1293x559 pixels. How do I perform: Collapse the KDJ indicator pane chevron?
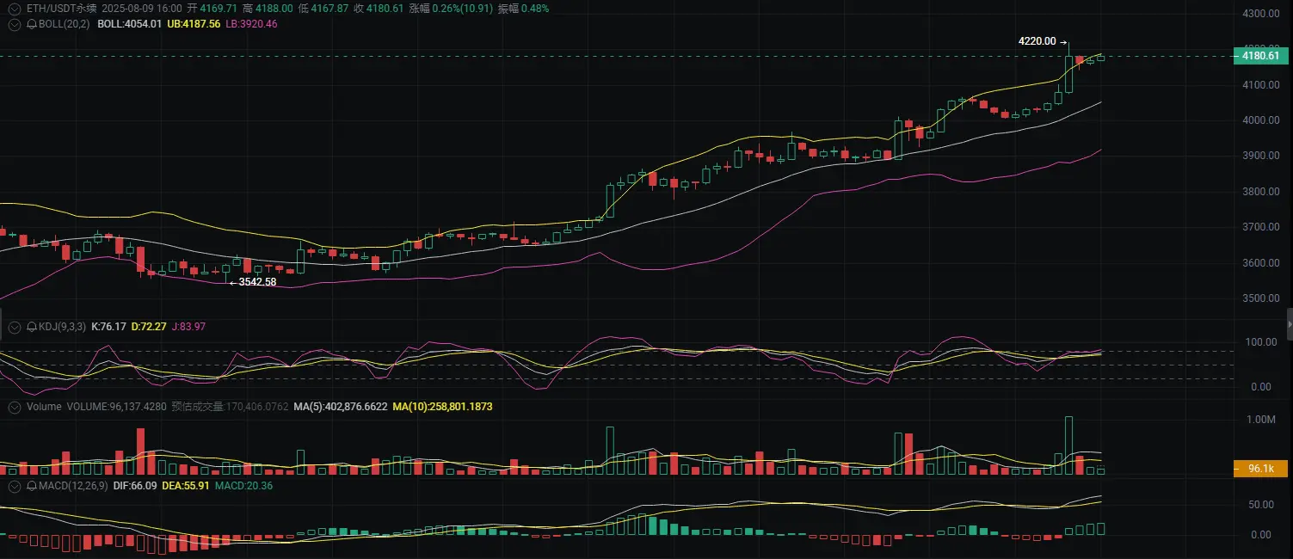(14, 327)
